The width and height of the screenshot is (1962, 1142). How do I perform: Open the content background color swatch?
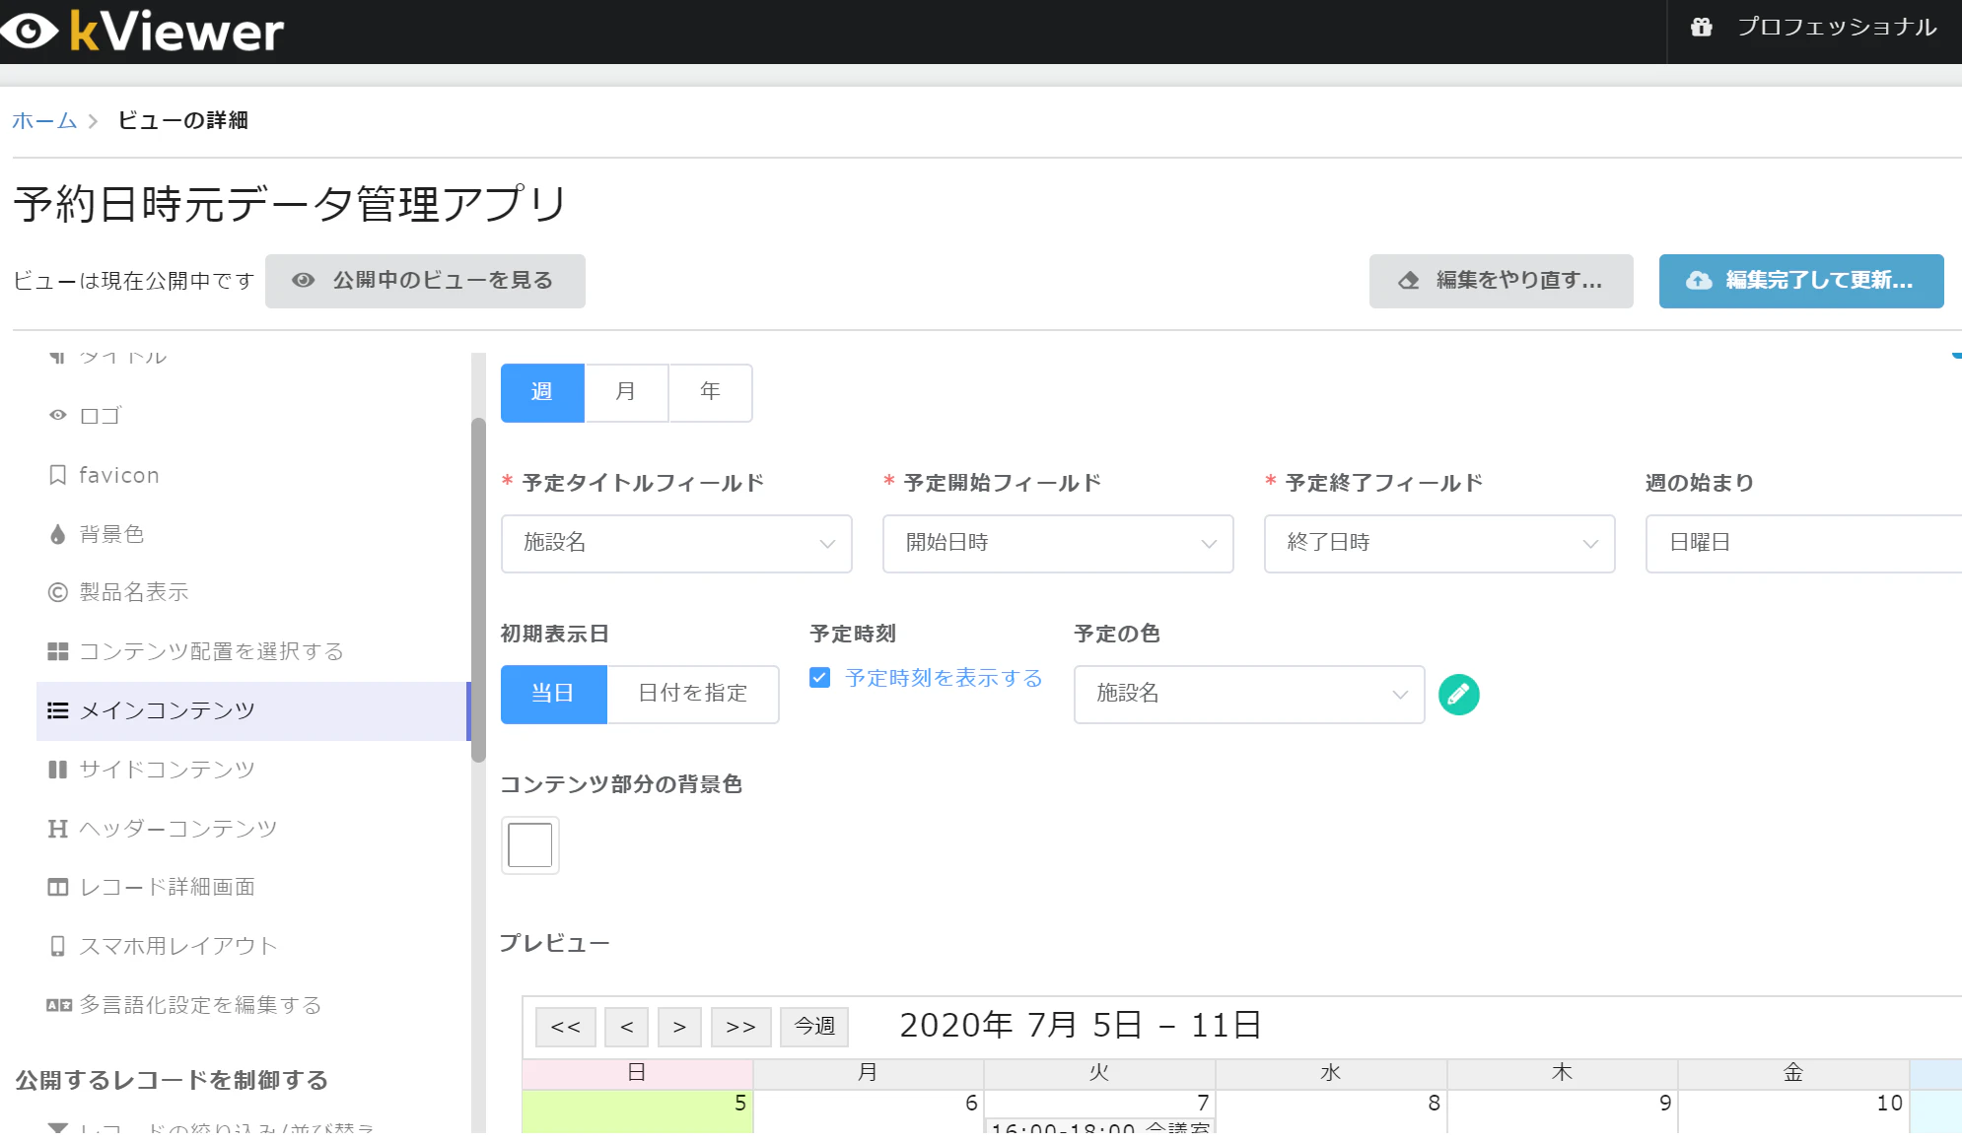coord(530,845)
